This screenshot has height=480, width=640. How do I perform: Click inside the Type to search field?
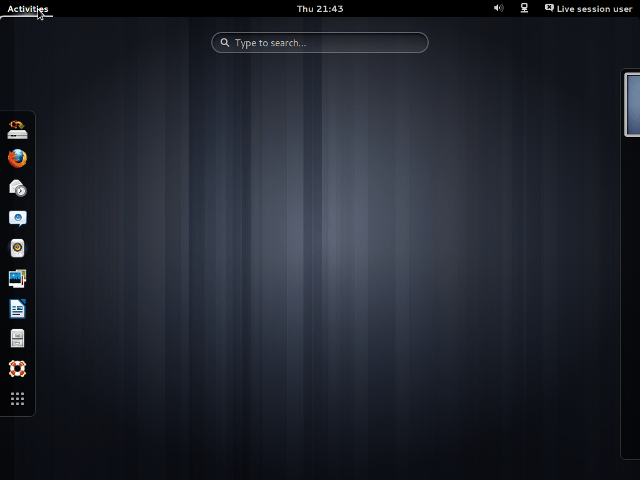pyautogui.click(x=319, y=42)
